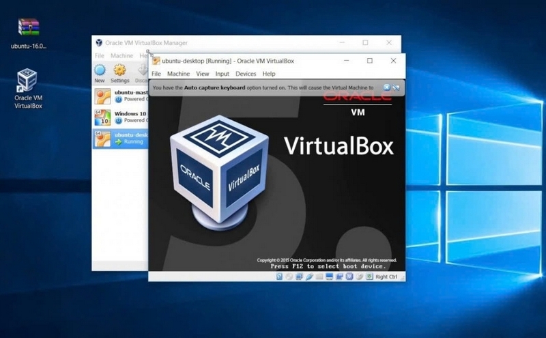The image size is (546, 338).
Task: Open the File menu in ubuntu-desktop VM window
Action: 156,74
